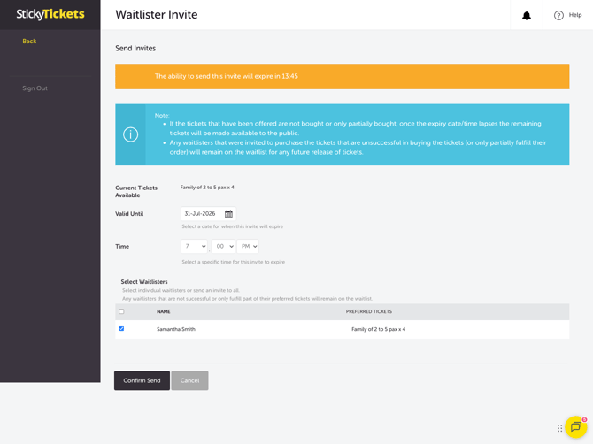Image resolution: width=593 pixels, height=444 pixels.
Task: Click the Confirm Send button
Action: tap(142, 380)
